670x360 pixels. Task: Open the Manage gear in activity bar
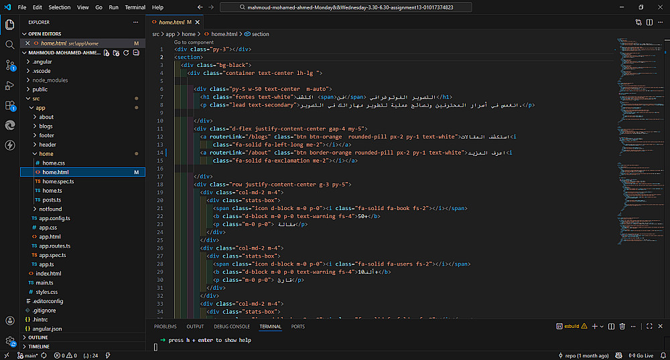tap(10, 341)
